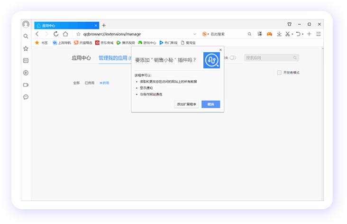Click the 添加扩展程序 button

coord(186,104)
